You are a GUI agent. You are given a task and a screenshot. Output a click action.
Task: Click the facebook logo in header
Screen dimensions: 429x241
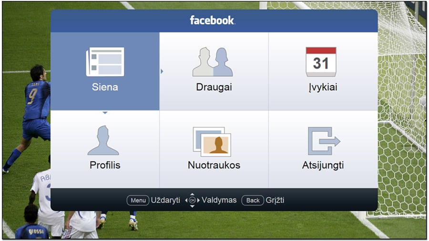(x=212, y=20)
